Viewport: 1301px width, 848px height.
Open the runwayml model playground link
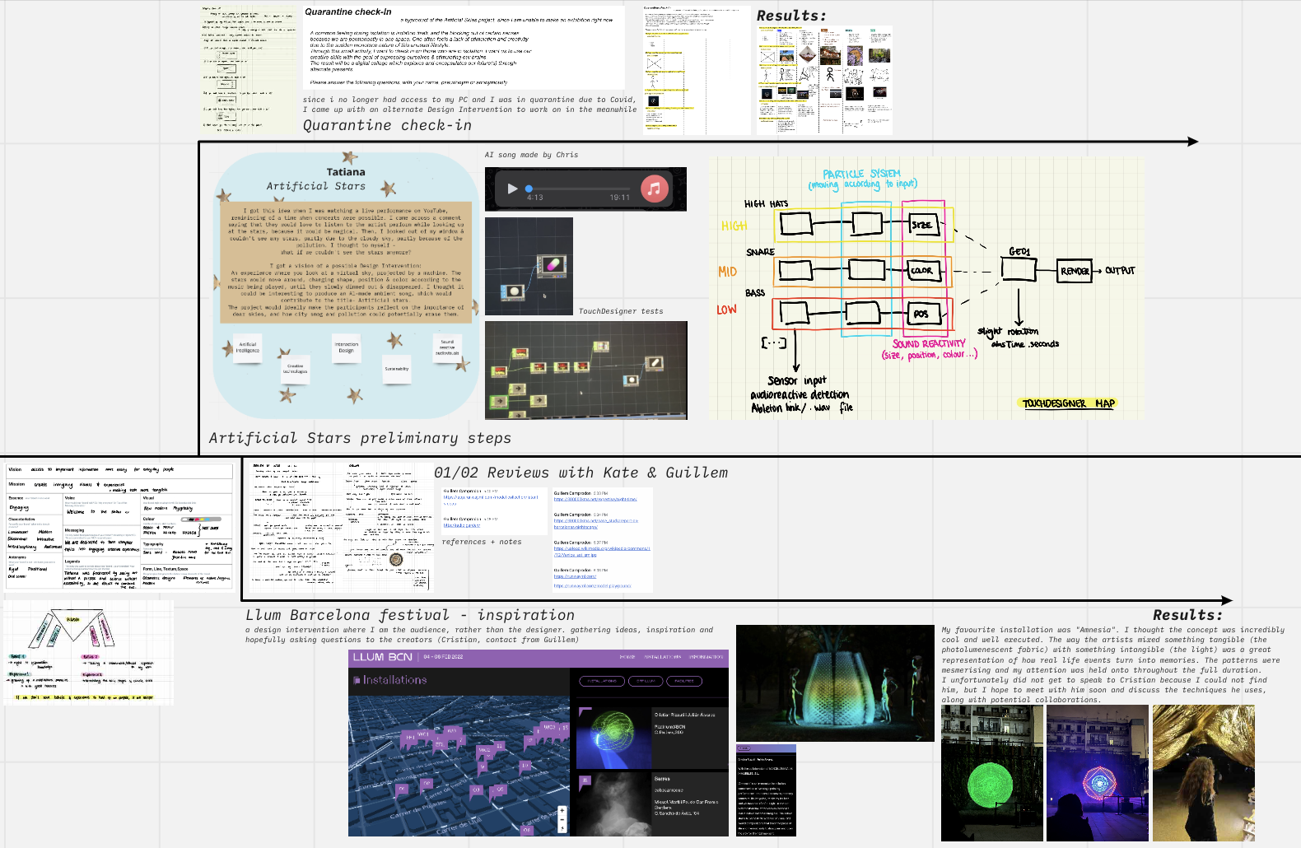pyautogui.click(x=593, y=585)
